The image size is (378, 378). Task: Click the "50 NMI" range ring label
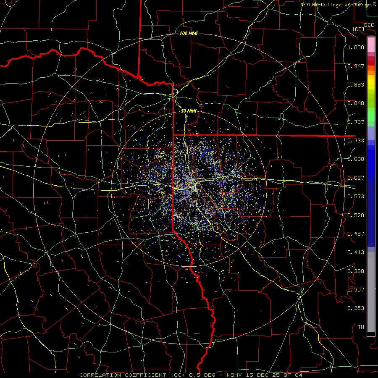click(x=189, y=111)
